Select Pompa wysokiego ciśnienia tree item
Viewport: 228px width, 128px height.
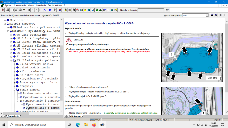40,82
